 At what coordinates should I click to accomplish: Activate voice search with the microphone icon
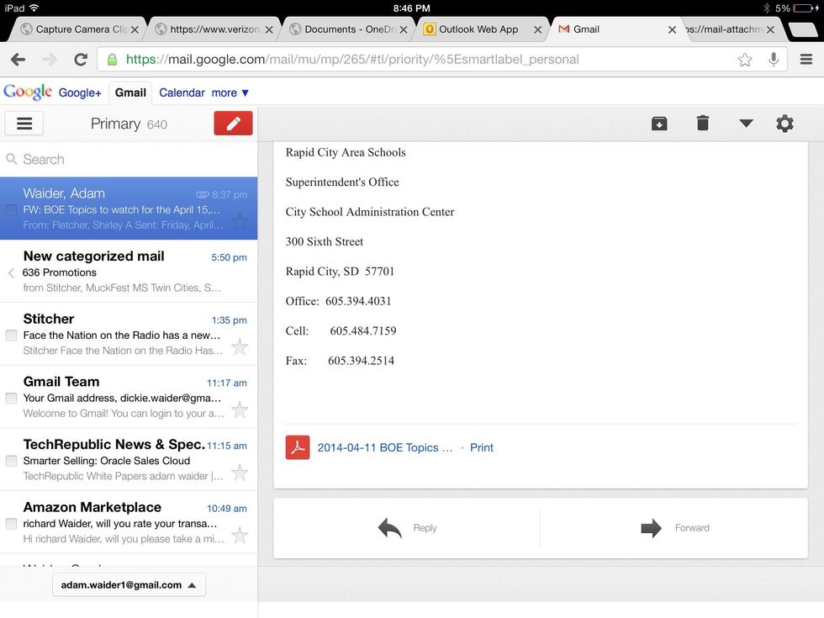pyautogui.click(x=773, y=60)
